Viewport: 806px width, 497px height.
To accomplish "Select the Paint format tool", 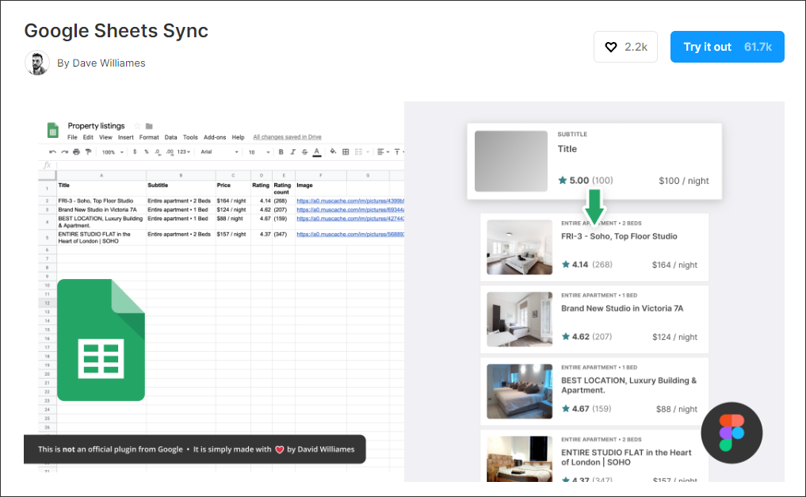I will (x=89, y=152).
